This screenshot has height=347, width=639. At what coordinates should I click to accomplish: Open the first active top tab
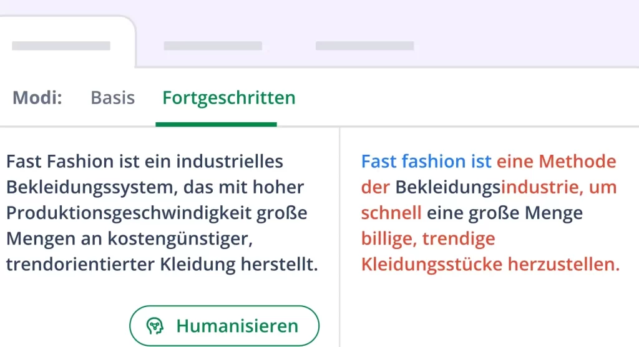(x=61, y=46)
